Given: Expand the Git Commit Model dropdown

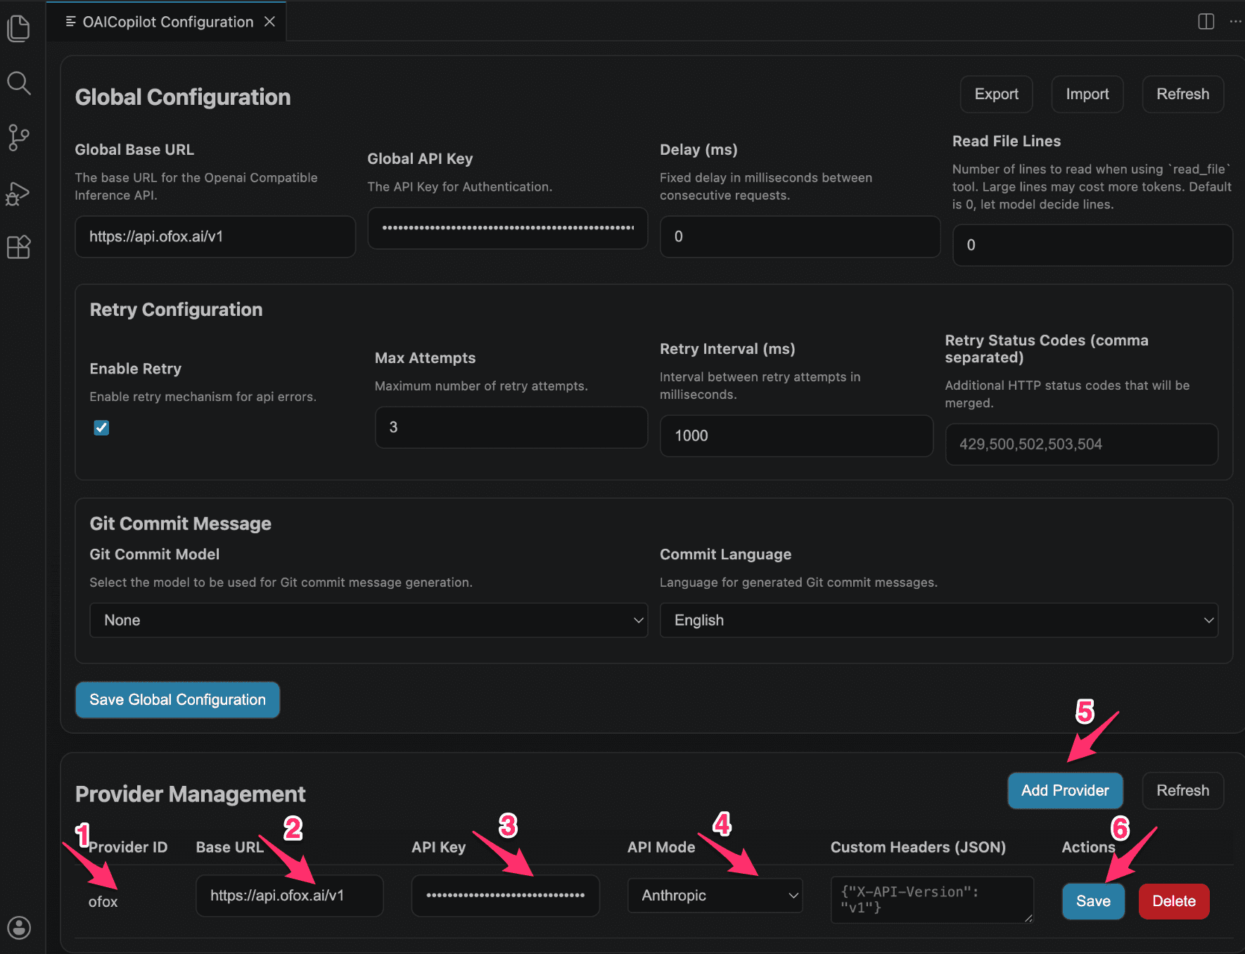Looking at the screenshot, I should [x=368, y=620].
